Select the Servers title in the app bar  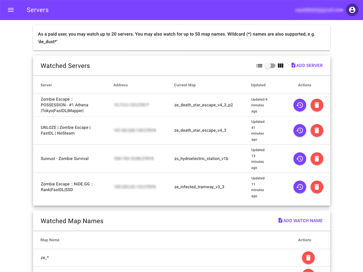pyautogui.click(x=37, y=10)
